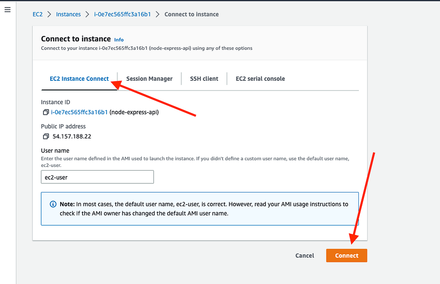Viewport: 440px width, 284px height.
Task: Copy the instance ID using copy icon
Action: point(46,113)
